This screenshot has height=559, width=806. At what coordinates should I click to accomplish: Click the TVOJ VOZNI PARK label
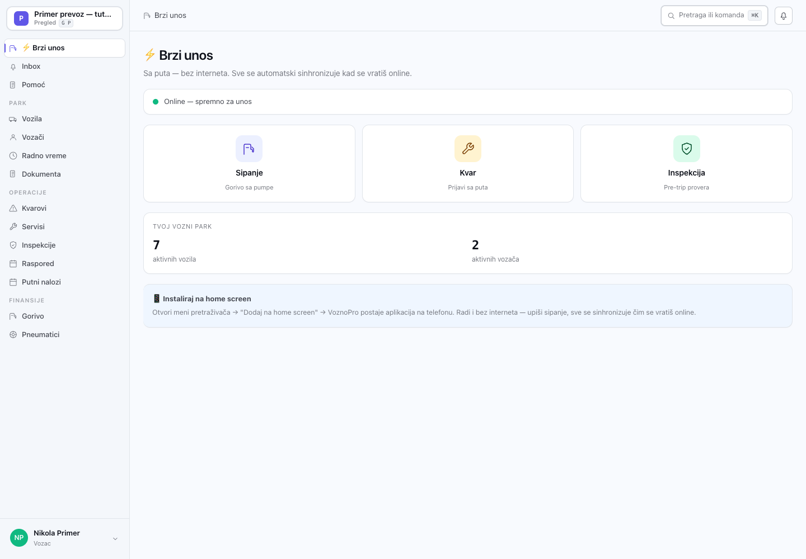coord(182,227)
